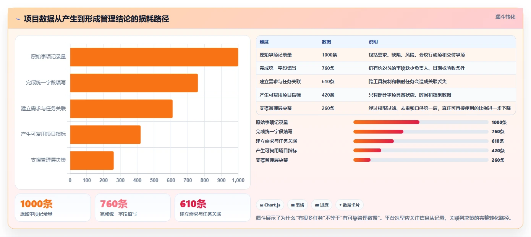Click the 260条 progress bar
The width and height of the screenshot is (531, 237).
point(421,160)
